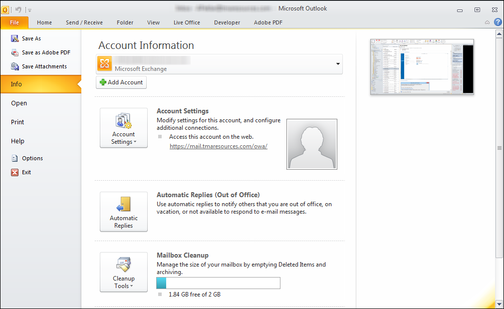Open the mail.tmaresources.com/owa link

point(219,146)
